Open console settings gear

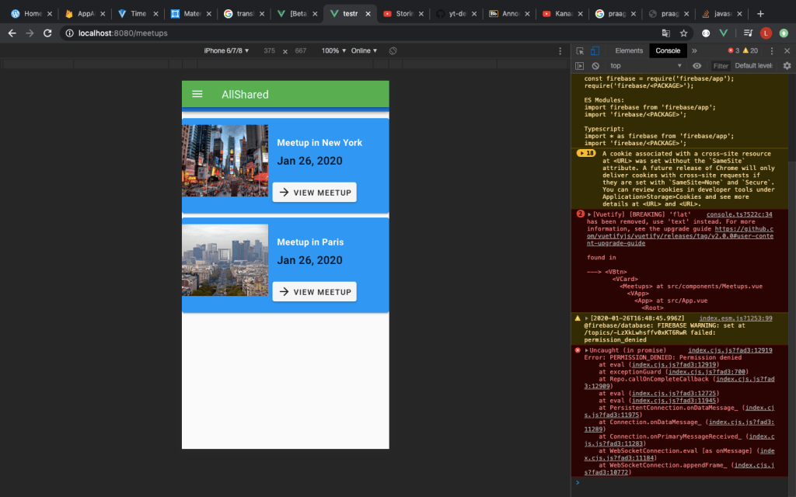tap(786, 66)
